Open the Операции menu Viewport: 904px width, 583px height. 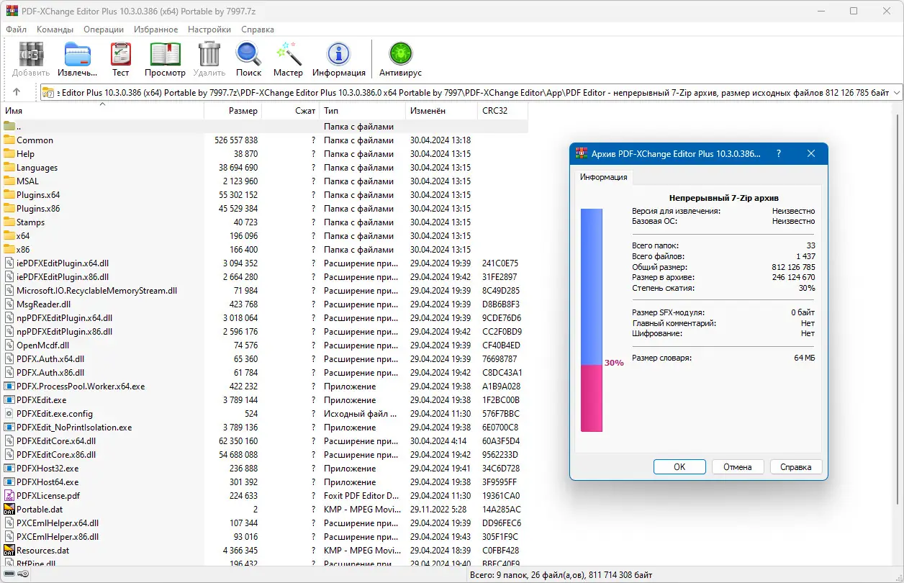(x=103, y=30)
